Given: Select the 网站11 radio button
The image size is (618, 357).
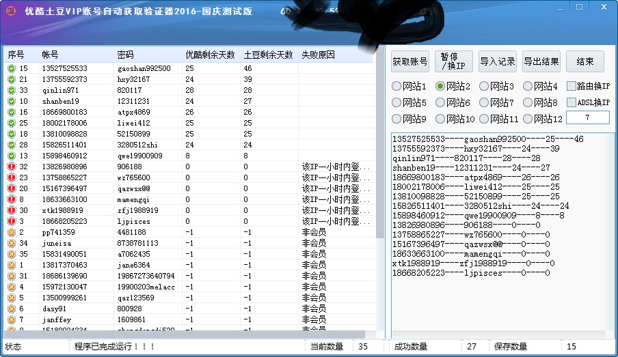Looking at the screenshot, I should tap(484, 119).
